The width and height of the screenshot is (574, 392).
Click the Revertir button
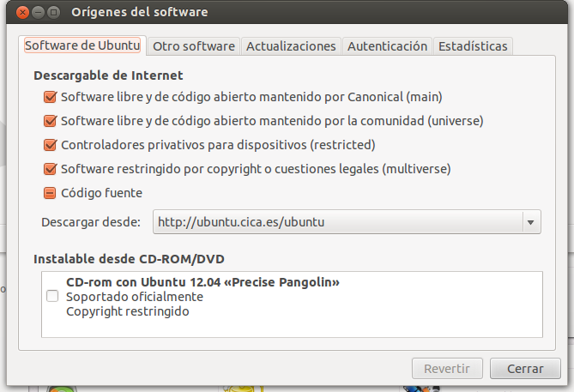click(x=448, y=369)
